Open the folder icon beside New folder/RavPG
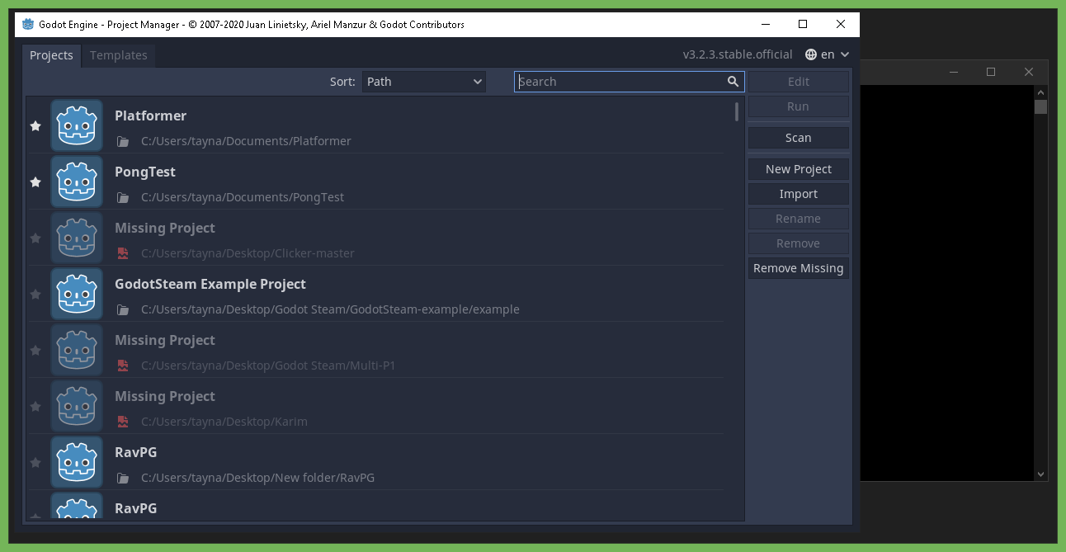Viewport: 1066px width, 552px height. coord(123,478)
